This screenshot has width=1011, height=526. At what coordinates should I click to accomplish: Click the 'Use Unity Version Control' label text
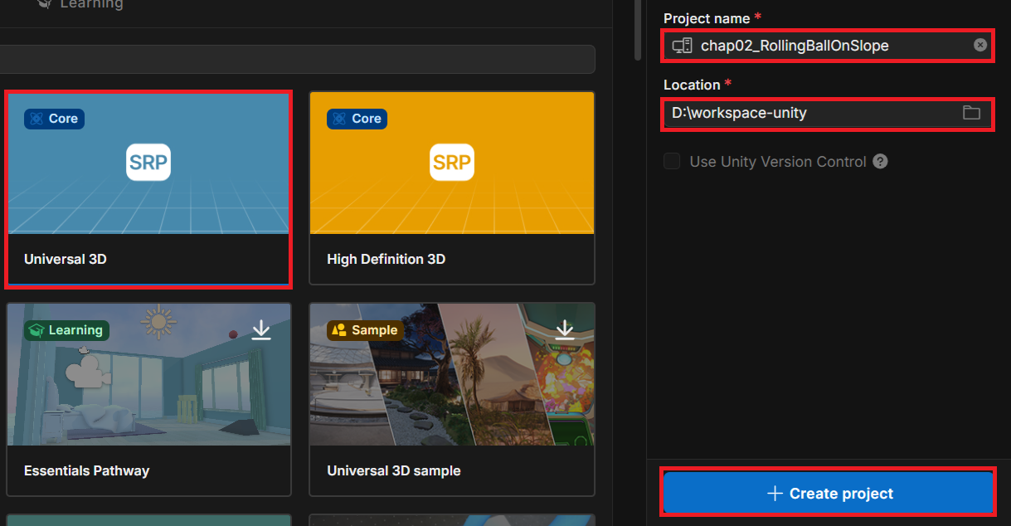[778, 162]
